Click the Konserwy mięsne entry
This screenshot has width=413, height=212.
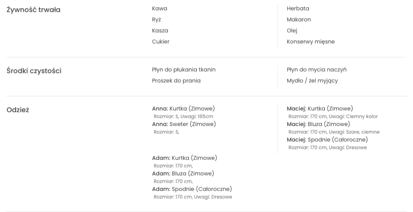coord(311,41)
